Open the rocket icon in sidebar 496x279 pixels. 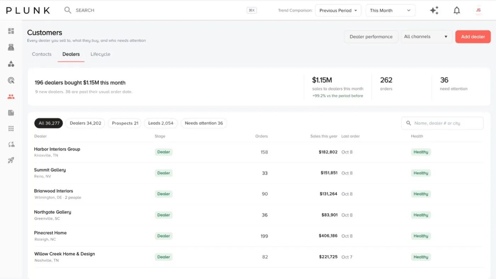tap(11, 160)
